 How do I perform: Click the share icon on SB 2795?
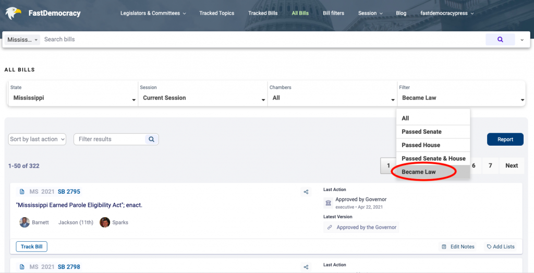(306, 192)
